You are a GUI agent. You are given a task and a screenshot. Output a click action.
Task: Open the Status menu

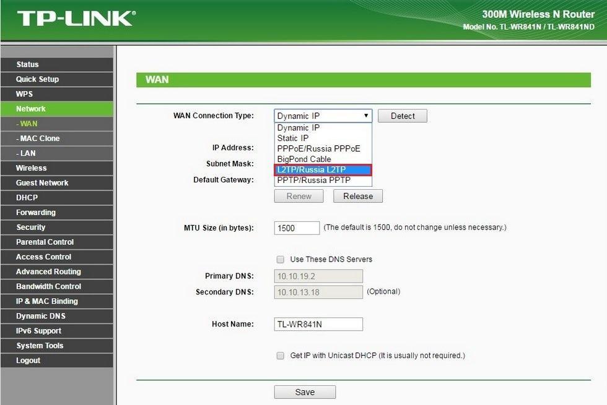[x=56, y=64]
